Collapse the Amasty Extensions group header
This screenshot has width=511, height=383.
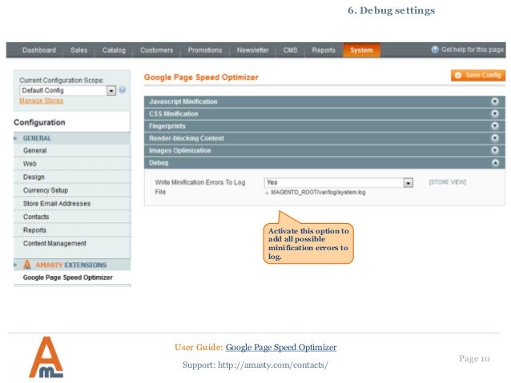[72, 265]
